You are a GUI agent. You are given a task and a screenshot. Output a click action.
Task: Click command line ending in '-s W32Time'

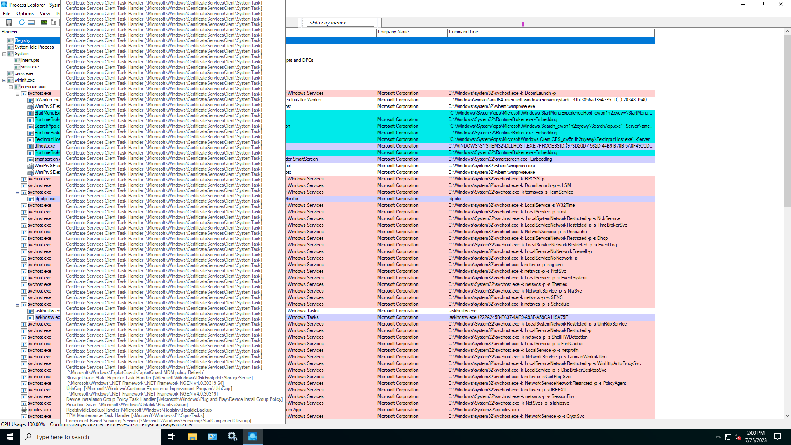511,205
